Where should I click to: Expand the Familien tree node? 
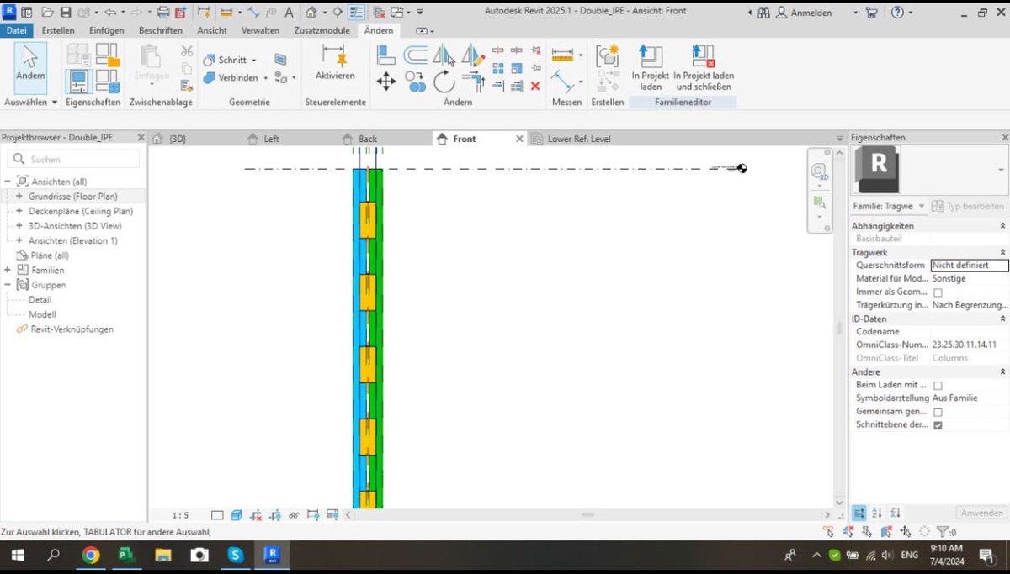(8, 271)
